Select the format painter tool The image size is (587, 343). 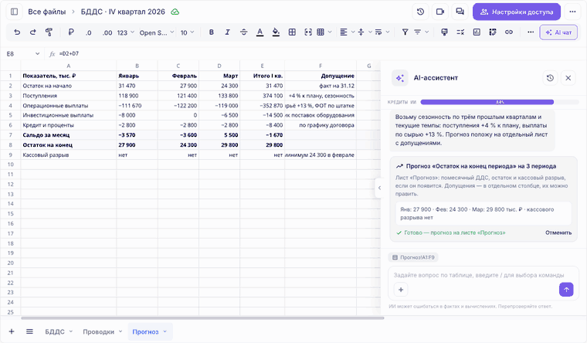tap(49, 32)
